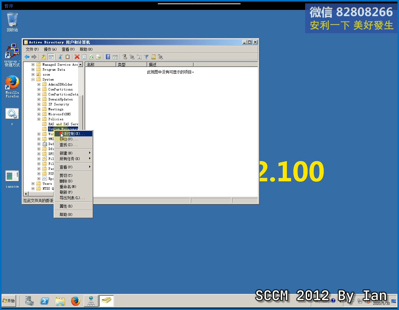Choose 导出列表(L)... in the context menu

(73, 198)
